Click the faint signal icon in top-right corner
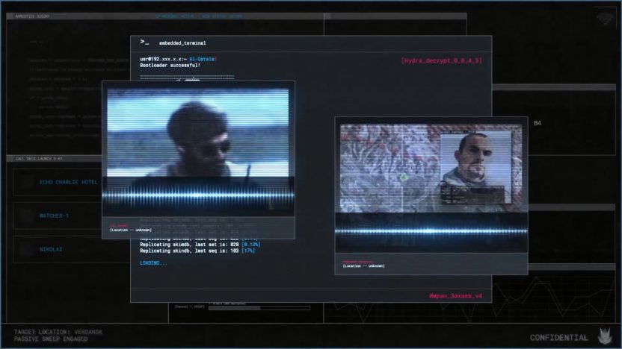The height and width of the screenshot is (349, 622). 605,18
